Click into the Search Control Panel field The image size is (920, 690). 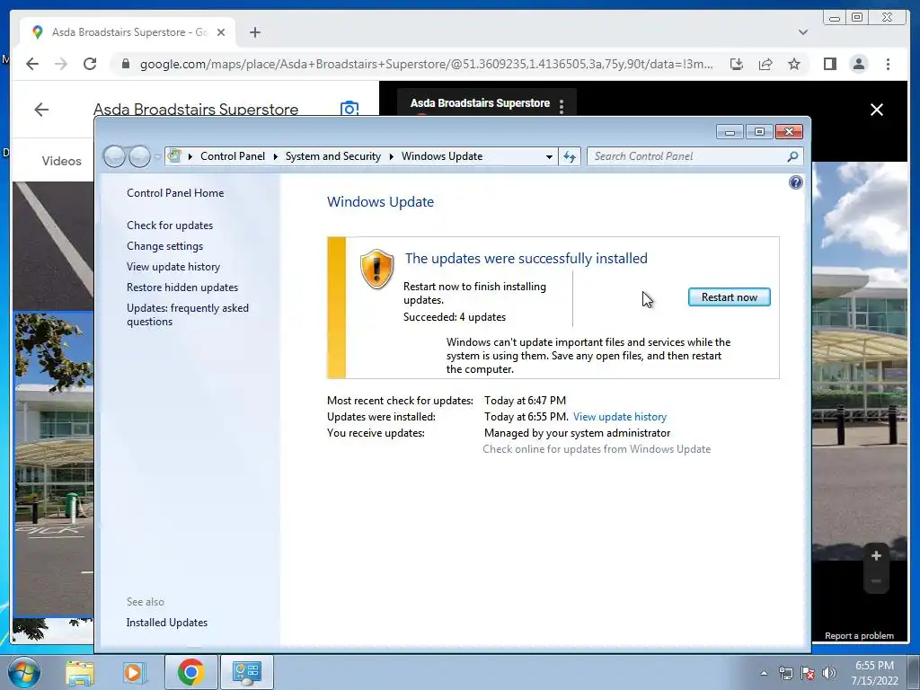tap(687, 156)
